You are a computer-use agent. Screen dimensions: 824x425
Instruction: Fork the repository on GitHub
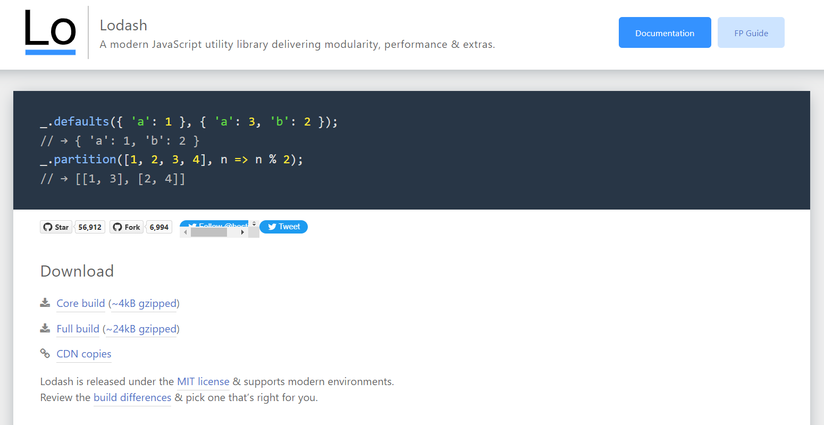coord(127,227)
